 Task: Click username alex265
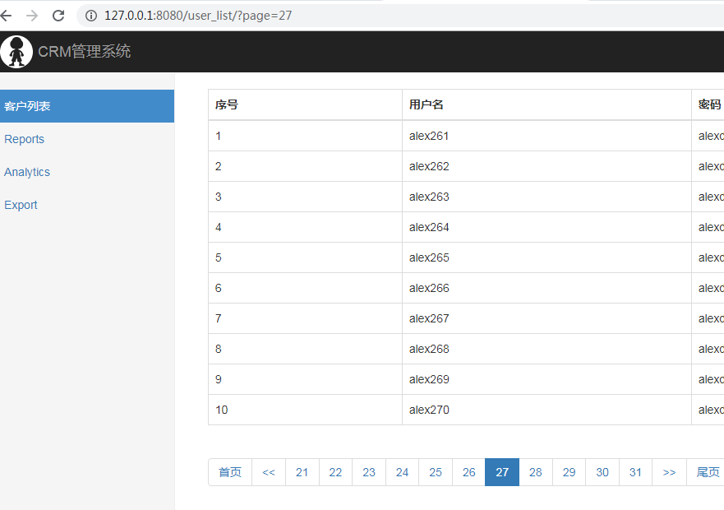tap(429, 257)
